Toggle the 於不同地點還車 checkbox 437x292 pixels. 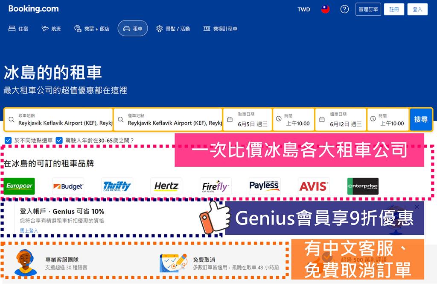pos(8,140)
